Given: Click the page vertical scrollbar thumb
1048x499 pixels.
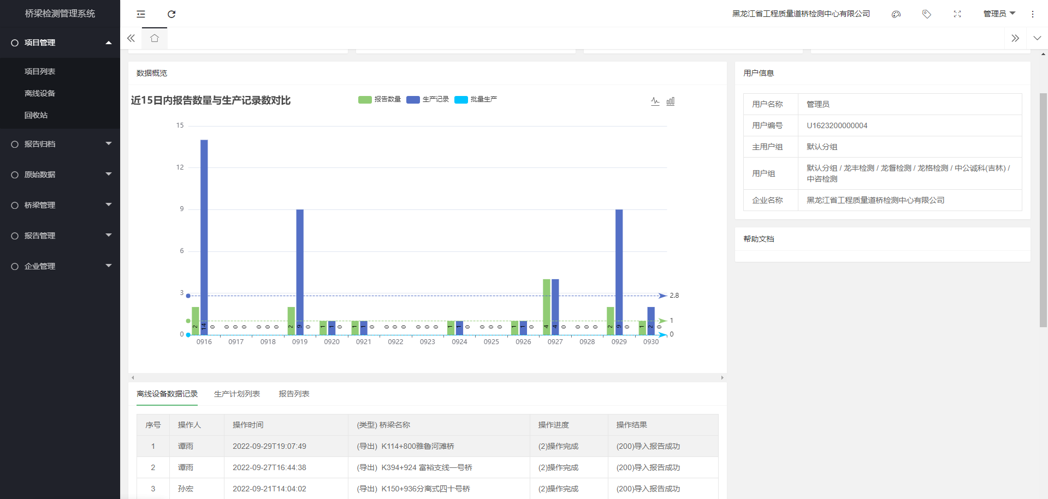Looking at the screenshot, I should (1043, 210).
